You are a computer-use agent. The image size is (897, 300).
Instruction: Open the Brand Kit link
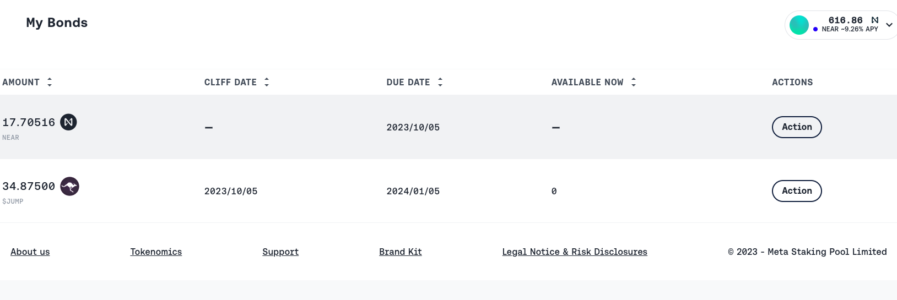401,252
